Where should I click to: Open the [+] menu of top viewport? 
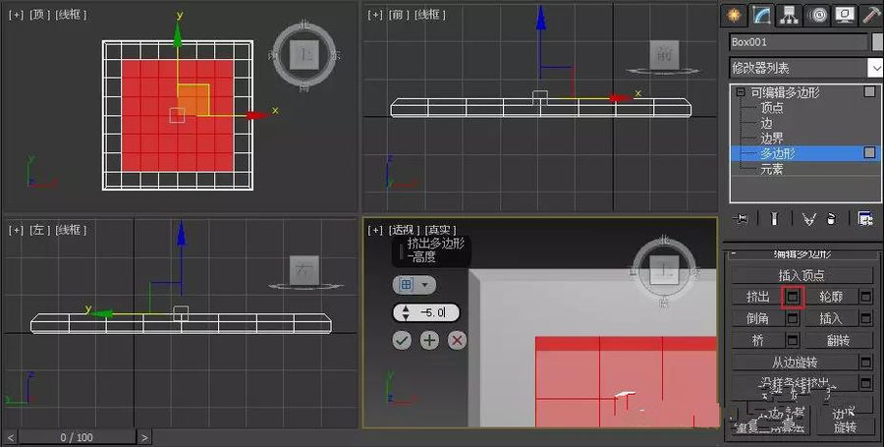[x=16, y=15]
